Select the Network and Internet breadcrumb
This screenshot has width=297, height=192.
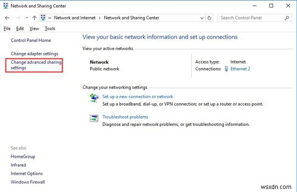pos(75,18)
